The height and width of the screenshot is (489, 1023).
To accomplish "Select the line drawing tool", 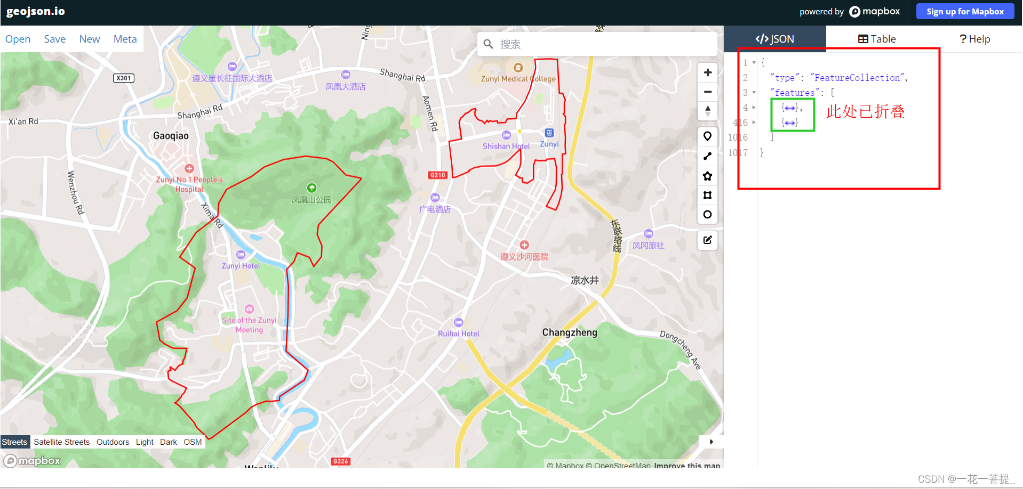I will pos(707,156).
